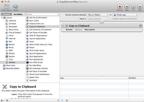The width and height of the screenshot is (144, 102).
Task: Select the System library category
Action: click(12, 56)
